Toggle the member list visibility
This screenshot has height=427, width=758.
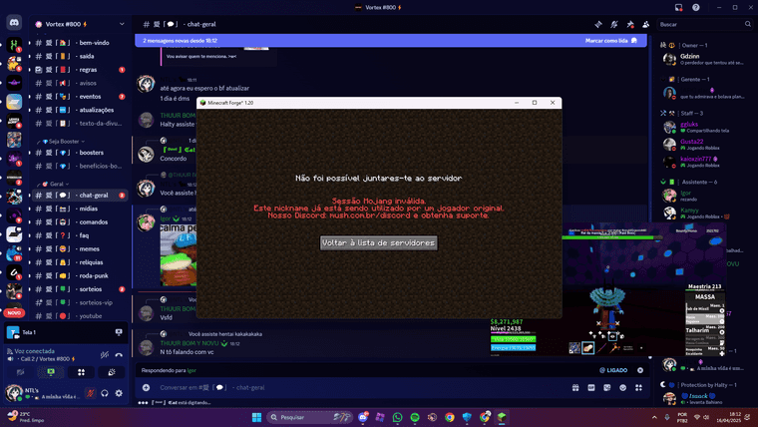coord(646,24)
